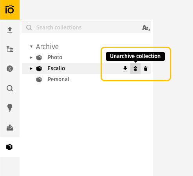Delete the Escalio collection

point(146,69)
